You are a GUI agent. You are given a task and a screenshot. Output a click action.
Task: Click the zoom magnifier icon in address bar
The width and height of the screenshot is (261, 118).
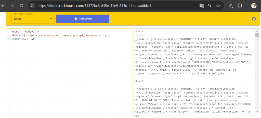[210, 5]
